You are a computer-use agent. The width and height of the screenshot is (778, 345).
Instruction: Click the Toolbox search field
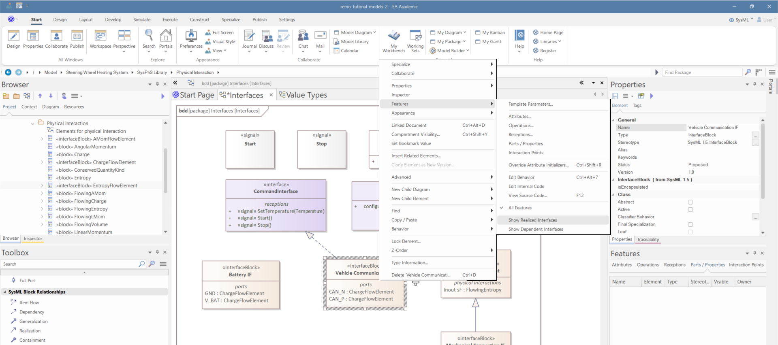click(x=69, y=264)
